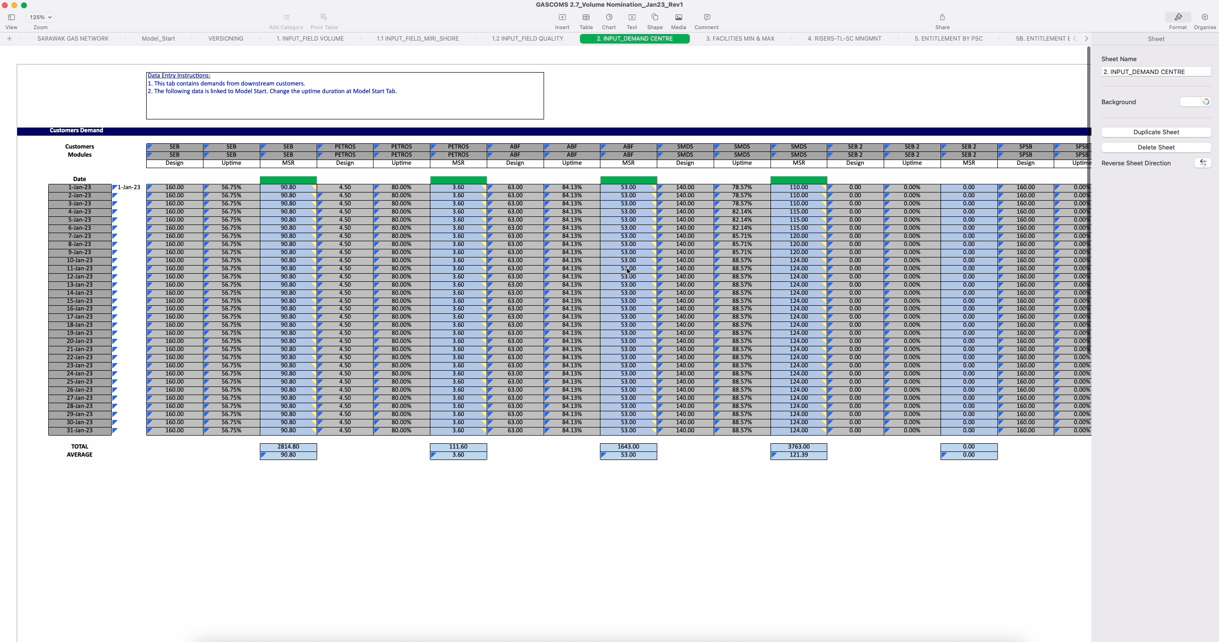The width and height of the screenshot is (1219, 642).
Task: Click the Table toolbar icon
Action: pos(586,17)
